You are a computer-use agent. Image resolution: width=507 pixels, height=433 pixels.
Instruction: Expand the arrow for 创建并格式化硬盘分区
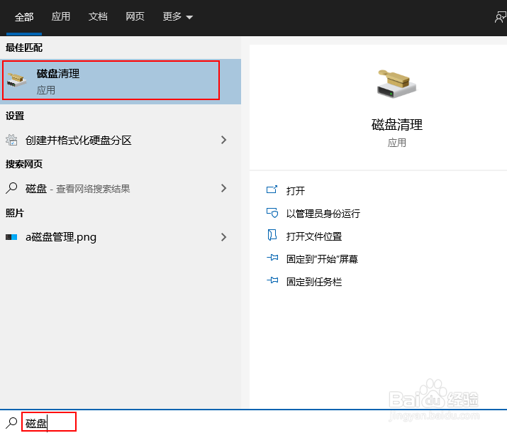tap(223, 140)
